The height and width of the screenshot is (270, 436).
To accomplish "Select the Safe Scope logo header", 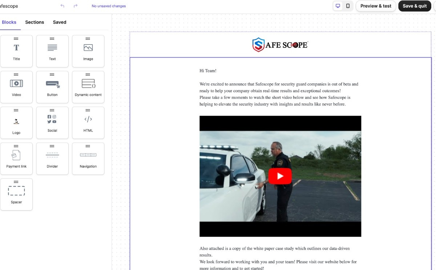I will click(x=280, y=45).
